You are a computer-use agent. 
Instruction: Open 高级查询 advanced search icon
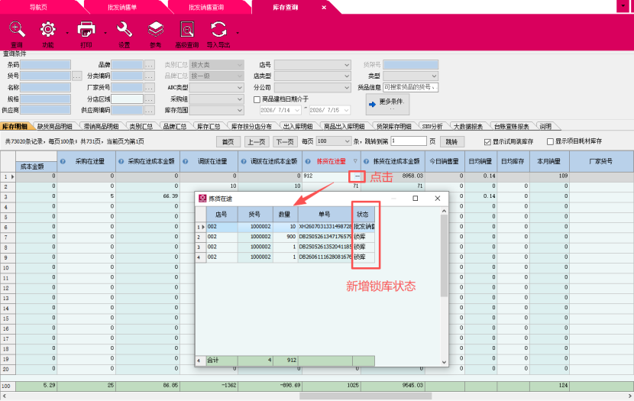187,30
